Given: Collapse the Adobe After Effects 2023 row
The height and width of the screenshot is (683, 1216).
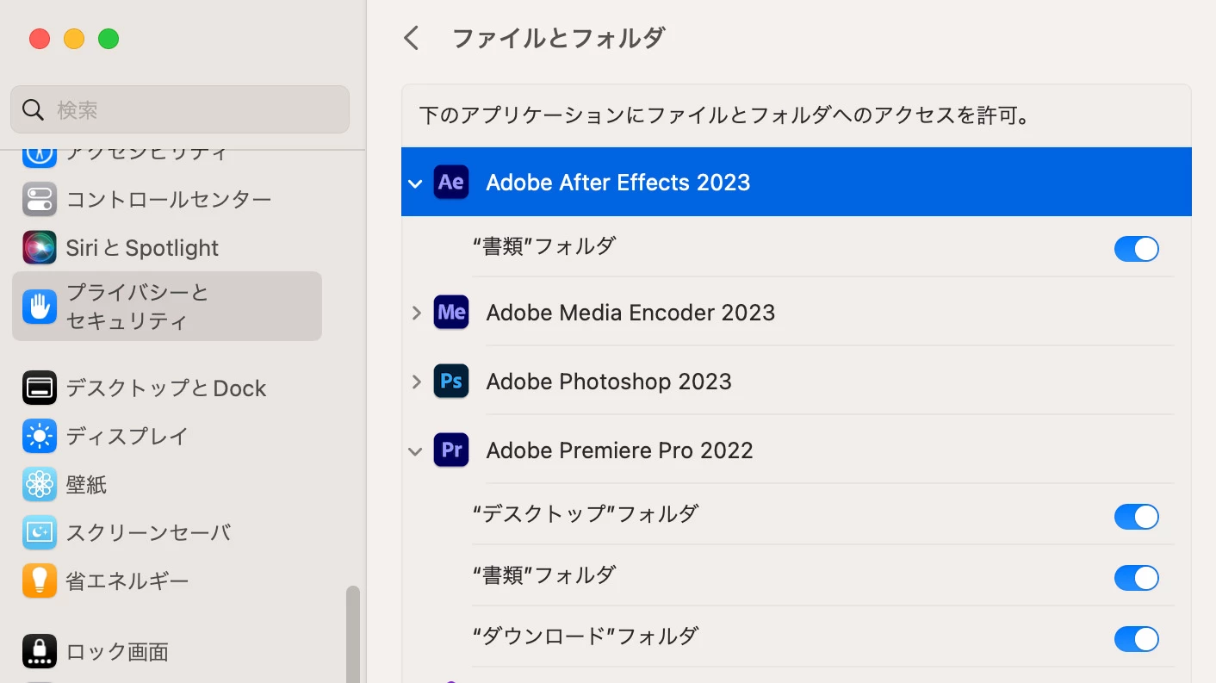Looking at the screenshot, I should coord(416,183).
